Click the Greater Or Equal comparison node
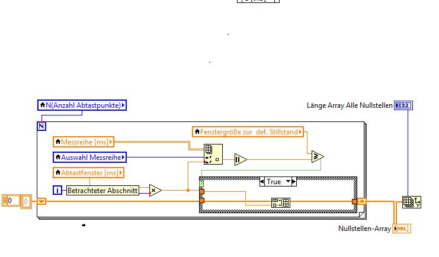 (317, 156)
